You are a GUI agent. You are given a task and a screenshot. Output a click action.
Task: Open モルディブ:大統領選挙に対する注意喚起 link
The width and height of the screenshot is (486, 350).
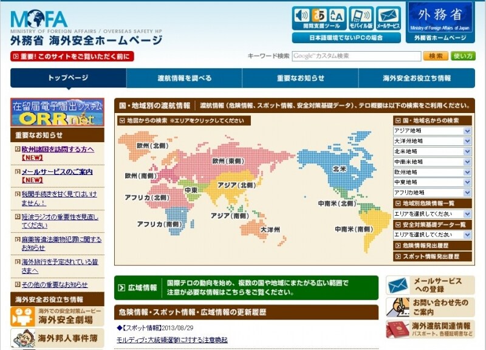click(x=172, y=340)
